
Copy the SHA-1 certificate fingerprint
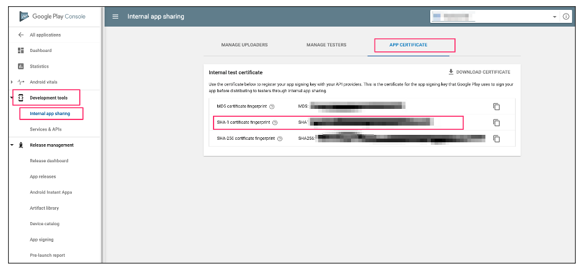(496, 122)
